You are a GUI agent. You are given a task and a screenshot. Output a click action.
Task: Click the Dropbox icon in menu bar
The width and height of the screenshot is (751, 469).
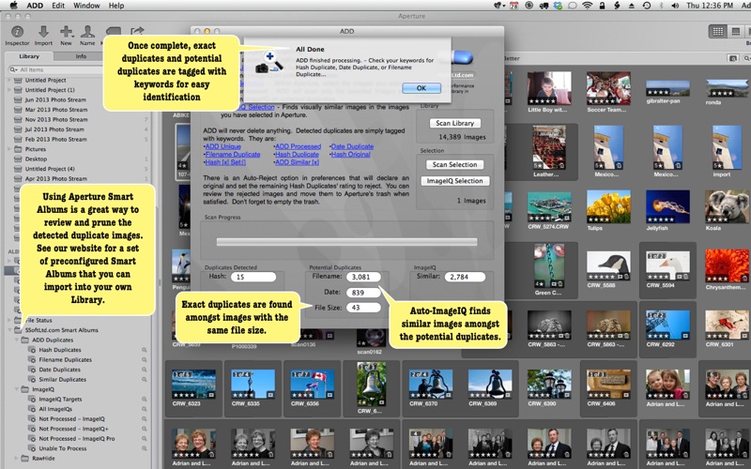click(x=558, y=6)
